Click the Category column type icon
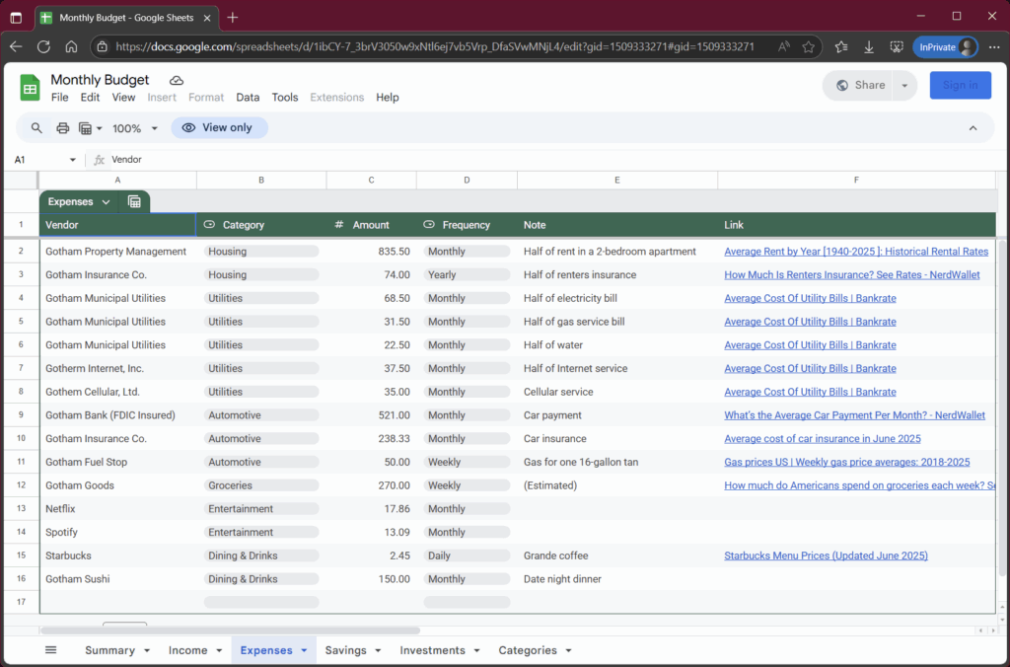 (x=209, y=225)
